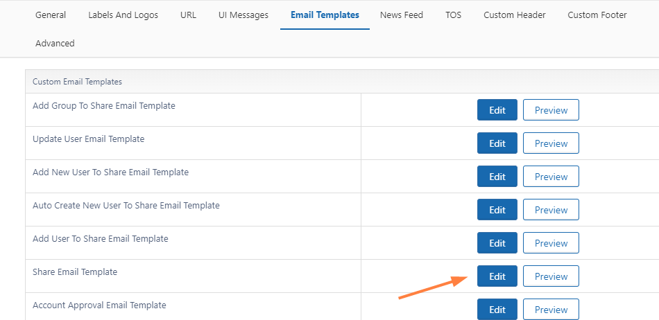
Task: Edit Add New User To Share template
Action: pyautogui.click(x=497, y=177)
